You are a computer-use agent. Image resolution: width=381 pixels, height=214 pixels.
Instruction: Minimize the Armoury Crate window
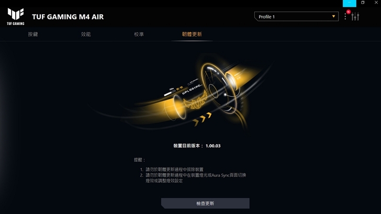click(x=350, y=3)
